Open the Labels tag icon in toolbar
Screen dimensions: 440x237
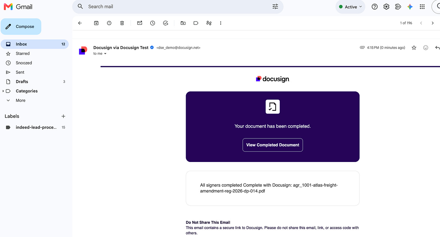[196, 23]
